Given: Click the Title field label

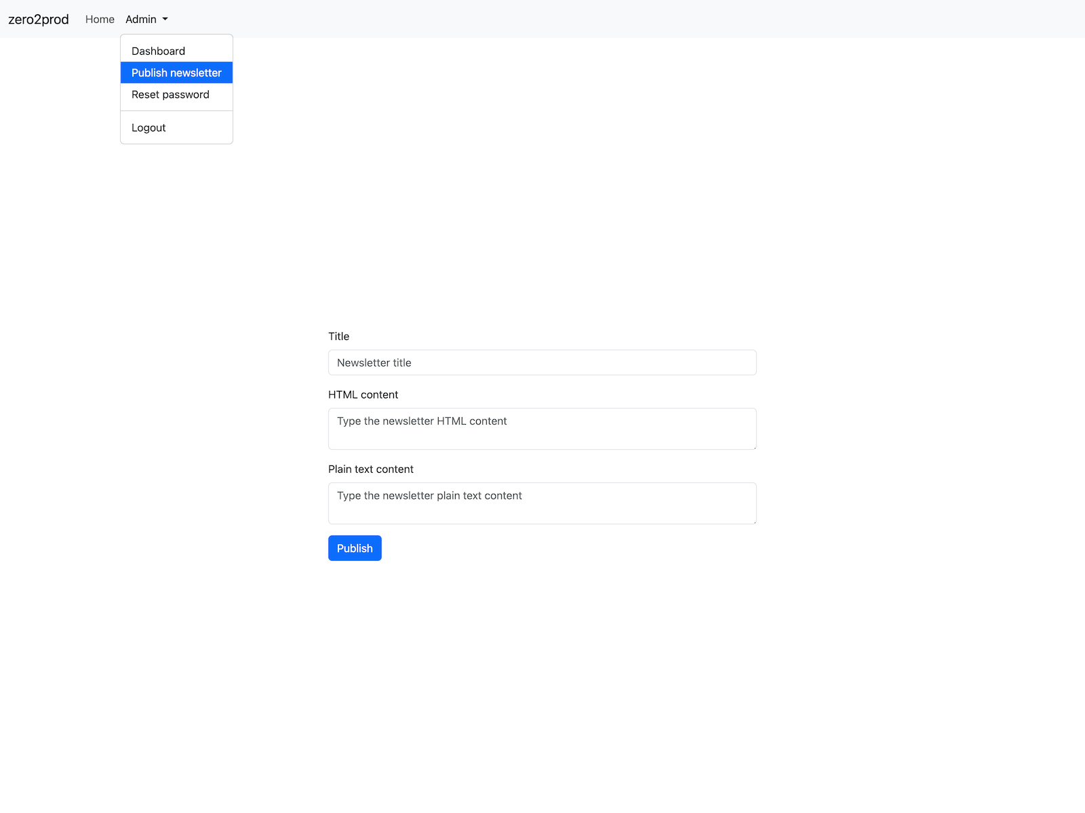Looking at the screenshot, I should tap(338, 336).
